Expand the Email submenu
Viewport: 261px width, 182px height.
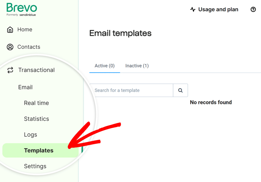(x=25, y=87)
